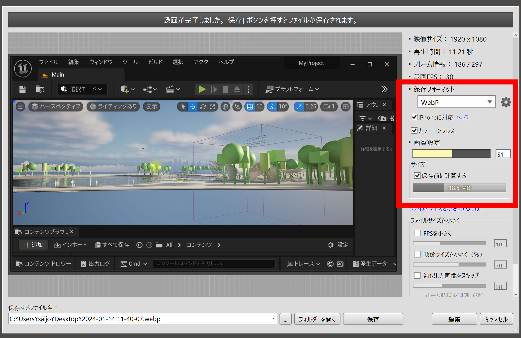The image size is (521, 338).
Task: Click the 保存 button
Action: click(373, 319)
